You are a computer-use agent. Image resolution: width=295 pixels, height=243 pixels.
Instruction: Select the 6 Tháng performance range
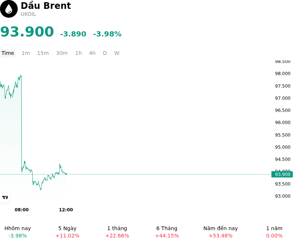(x=167, y=232)
